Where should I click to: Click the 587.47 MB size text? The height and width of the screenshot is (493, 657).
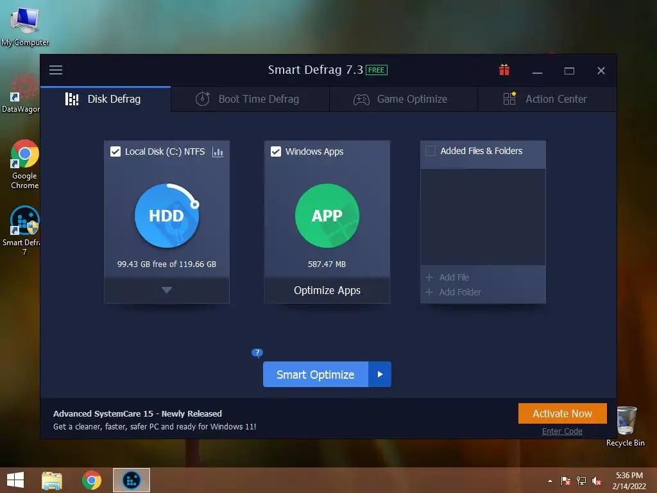point(327,264)
